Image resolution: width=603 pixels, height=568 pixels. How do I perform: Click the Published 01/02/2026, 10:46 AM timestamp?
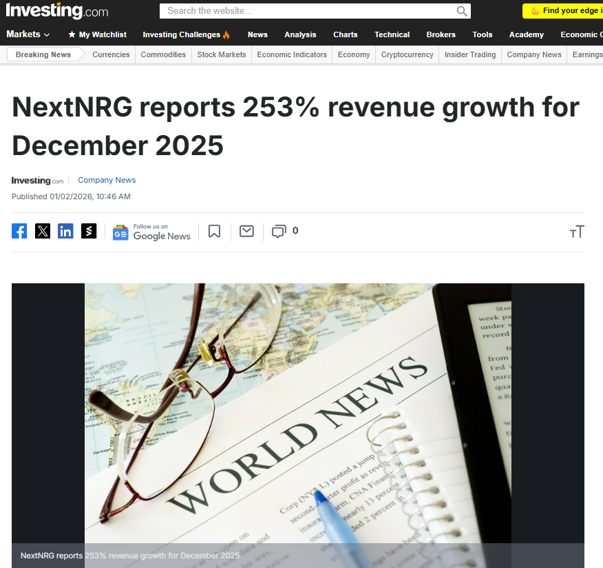[x=71, y=196]
